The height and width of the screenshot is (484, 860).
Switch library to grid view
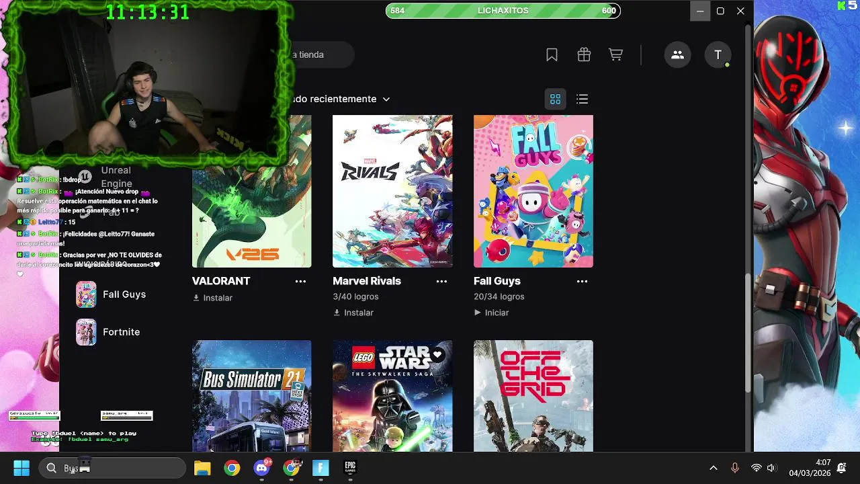click(555, 99)
